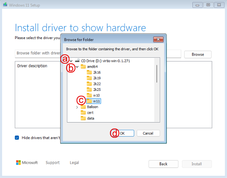
Task: Expand the Balloon folder node
Action: (x=77, y=107)
